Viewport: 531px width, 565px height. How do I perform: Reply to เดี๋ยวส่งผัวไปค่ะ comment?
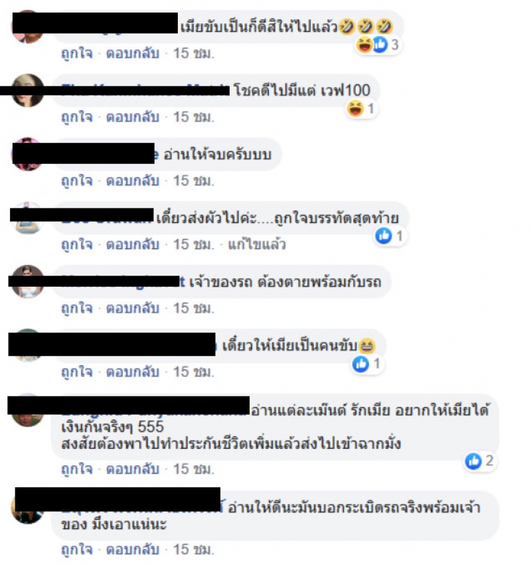point(133,245)
